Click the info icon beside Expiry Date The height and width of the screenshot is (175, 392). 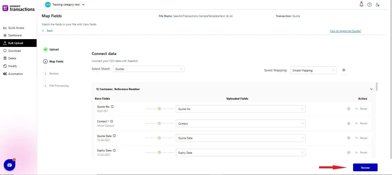coord(114,150)
